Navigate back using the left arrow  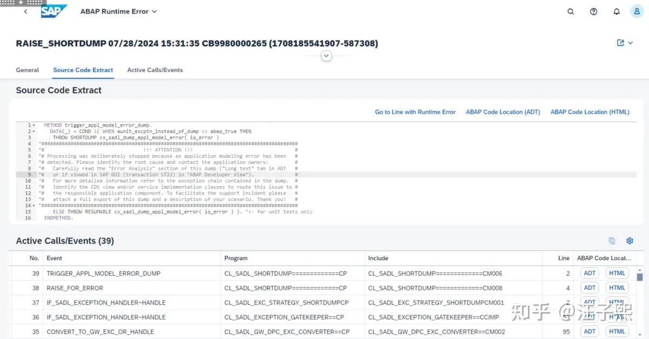tap(25, 11)
